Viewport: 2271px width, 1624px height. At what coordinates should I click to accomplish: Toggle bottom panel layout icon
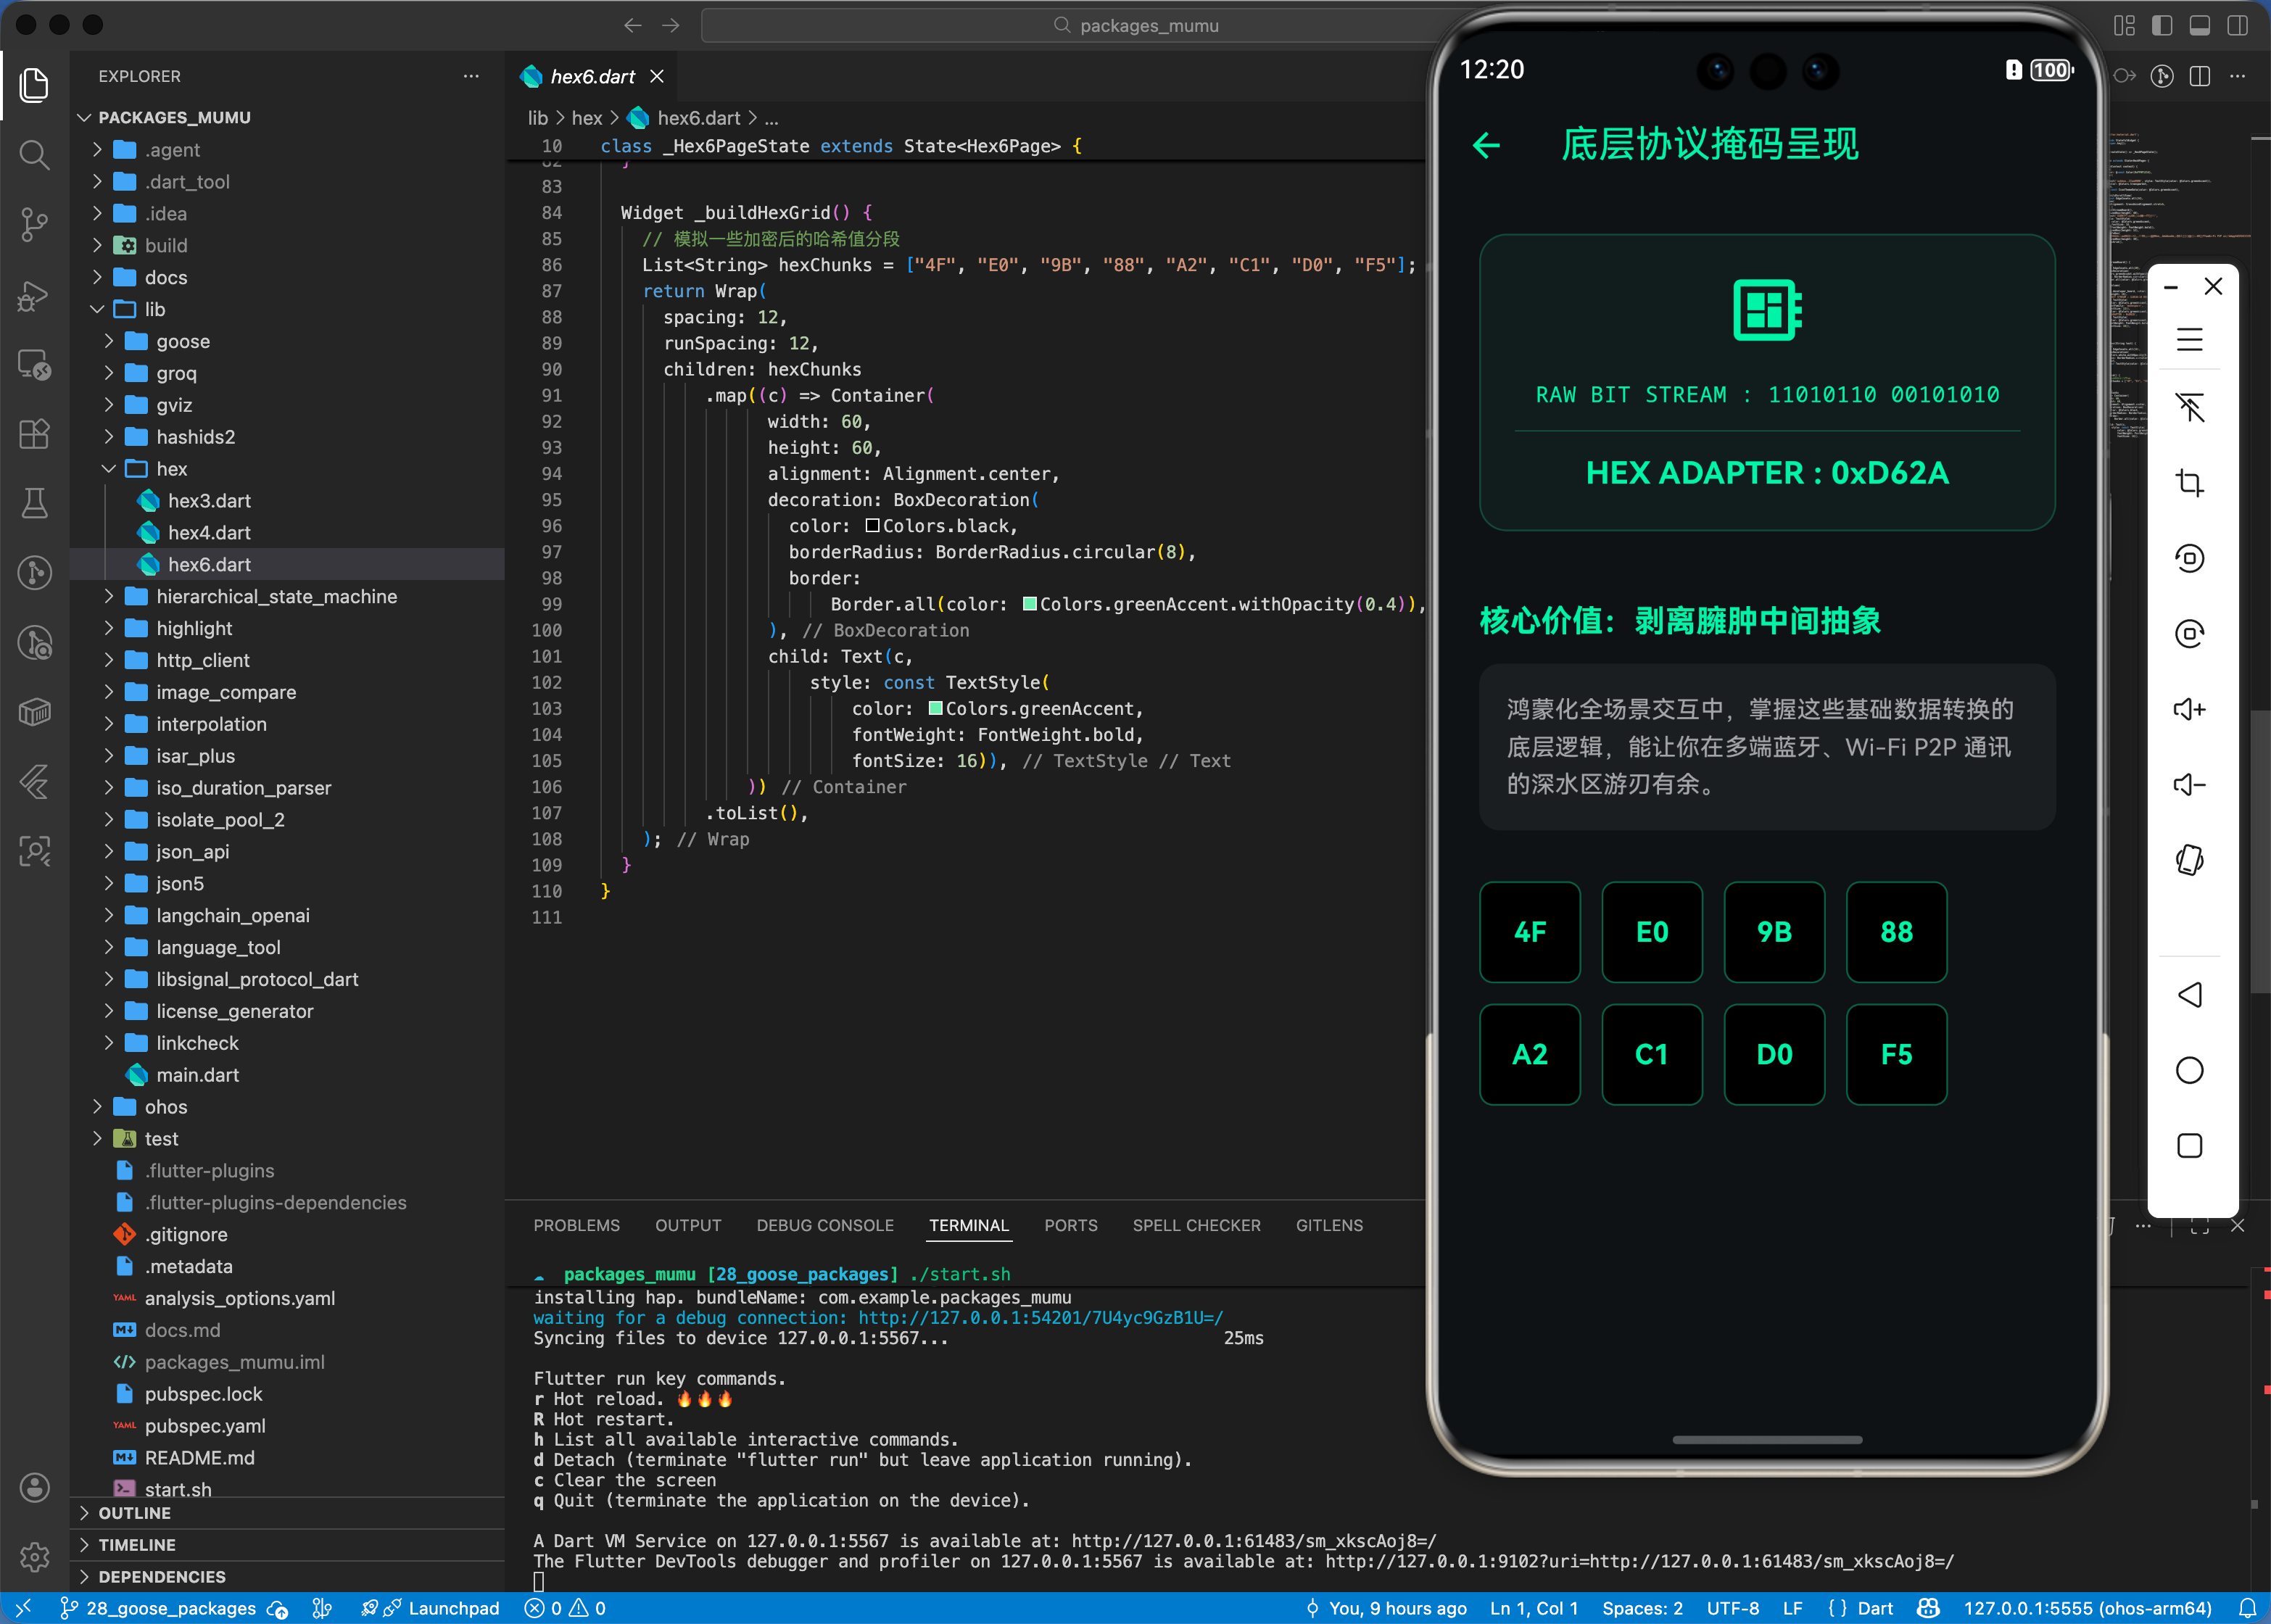2199,25
